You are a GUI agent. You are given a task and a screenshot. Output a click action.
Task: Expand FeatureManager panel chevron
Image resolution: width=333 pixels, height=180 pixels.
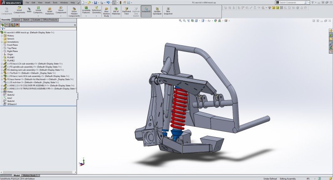pos(75,25)
